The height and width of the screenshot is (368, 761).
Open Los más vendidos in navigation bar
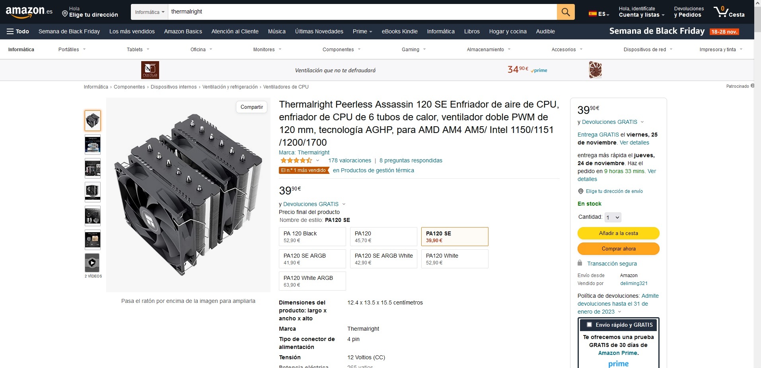tap(132, 31)
